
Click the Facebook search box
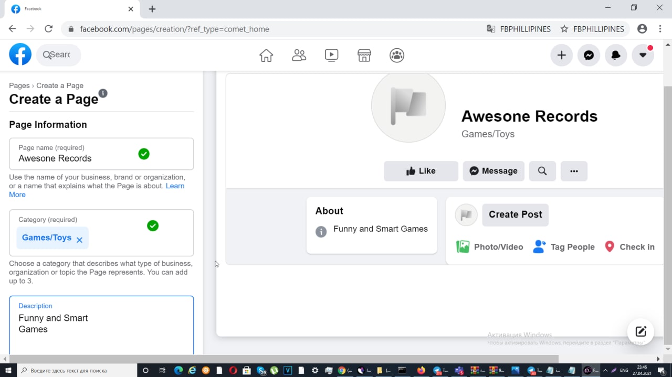(58, 55)
